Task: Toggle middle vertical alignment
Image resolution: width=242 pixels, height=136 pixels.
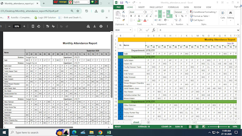Action: [160, 12]
